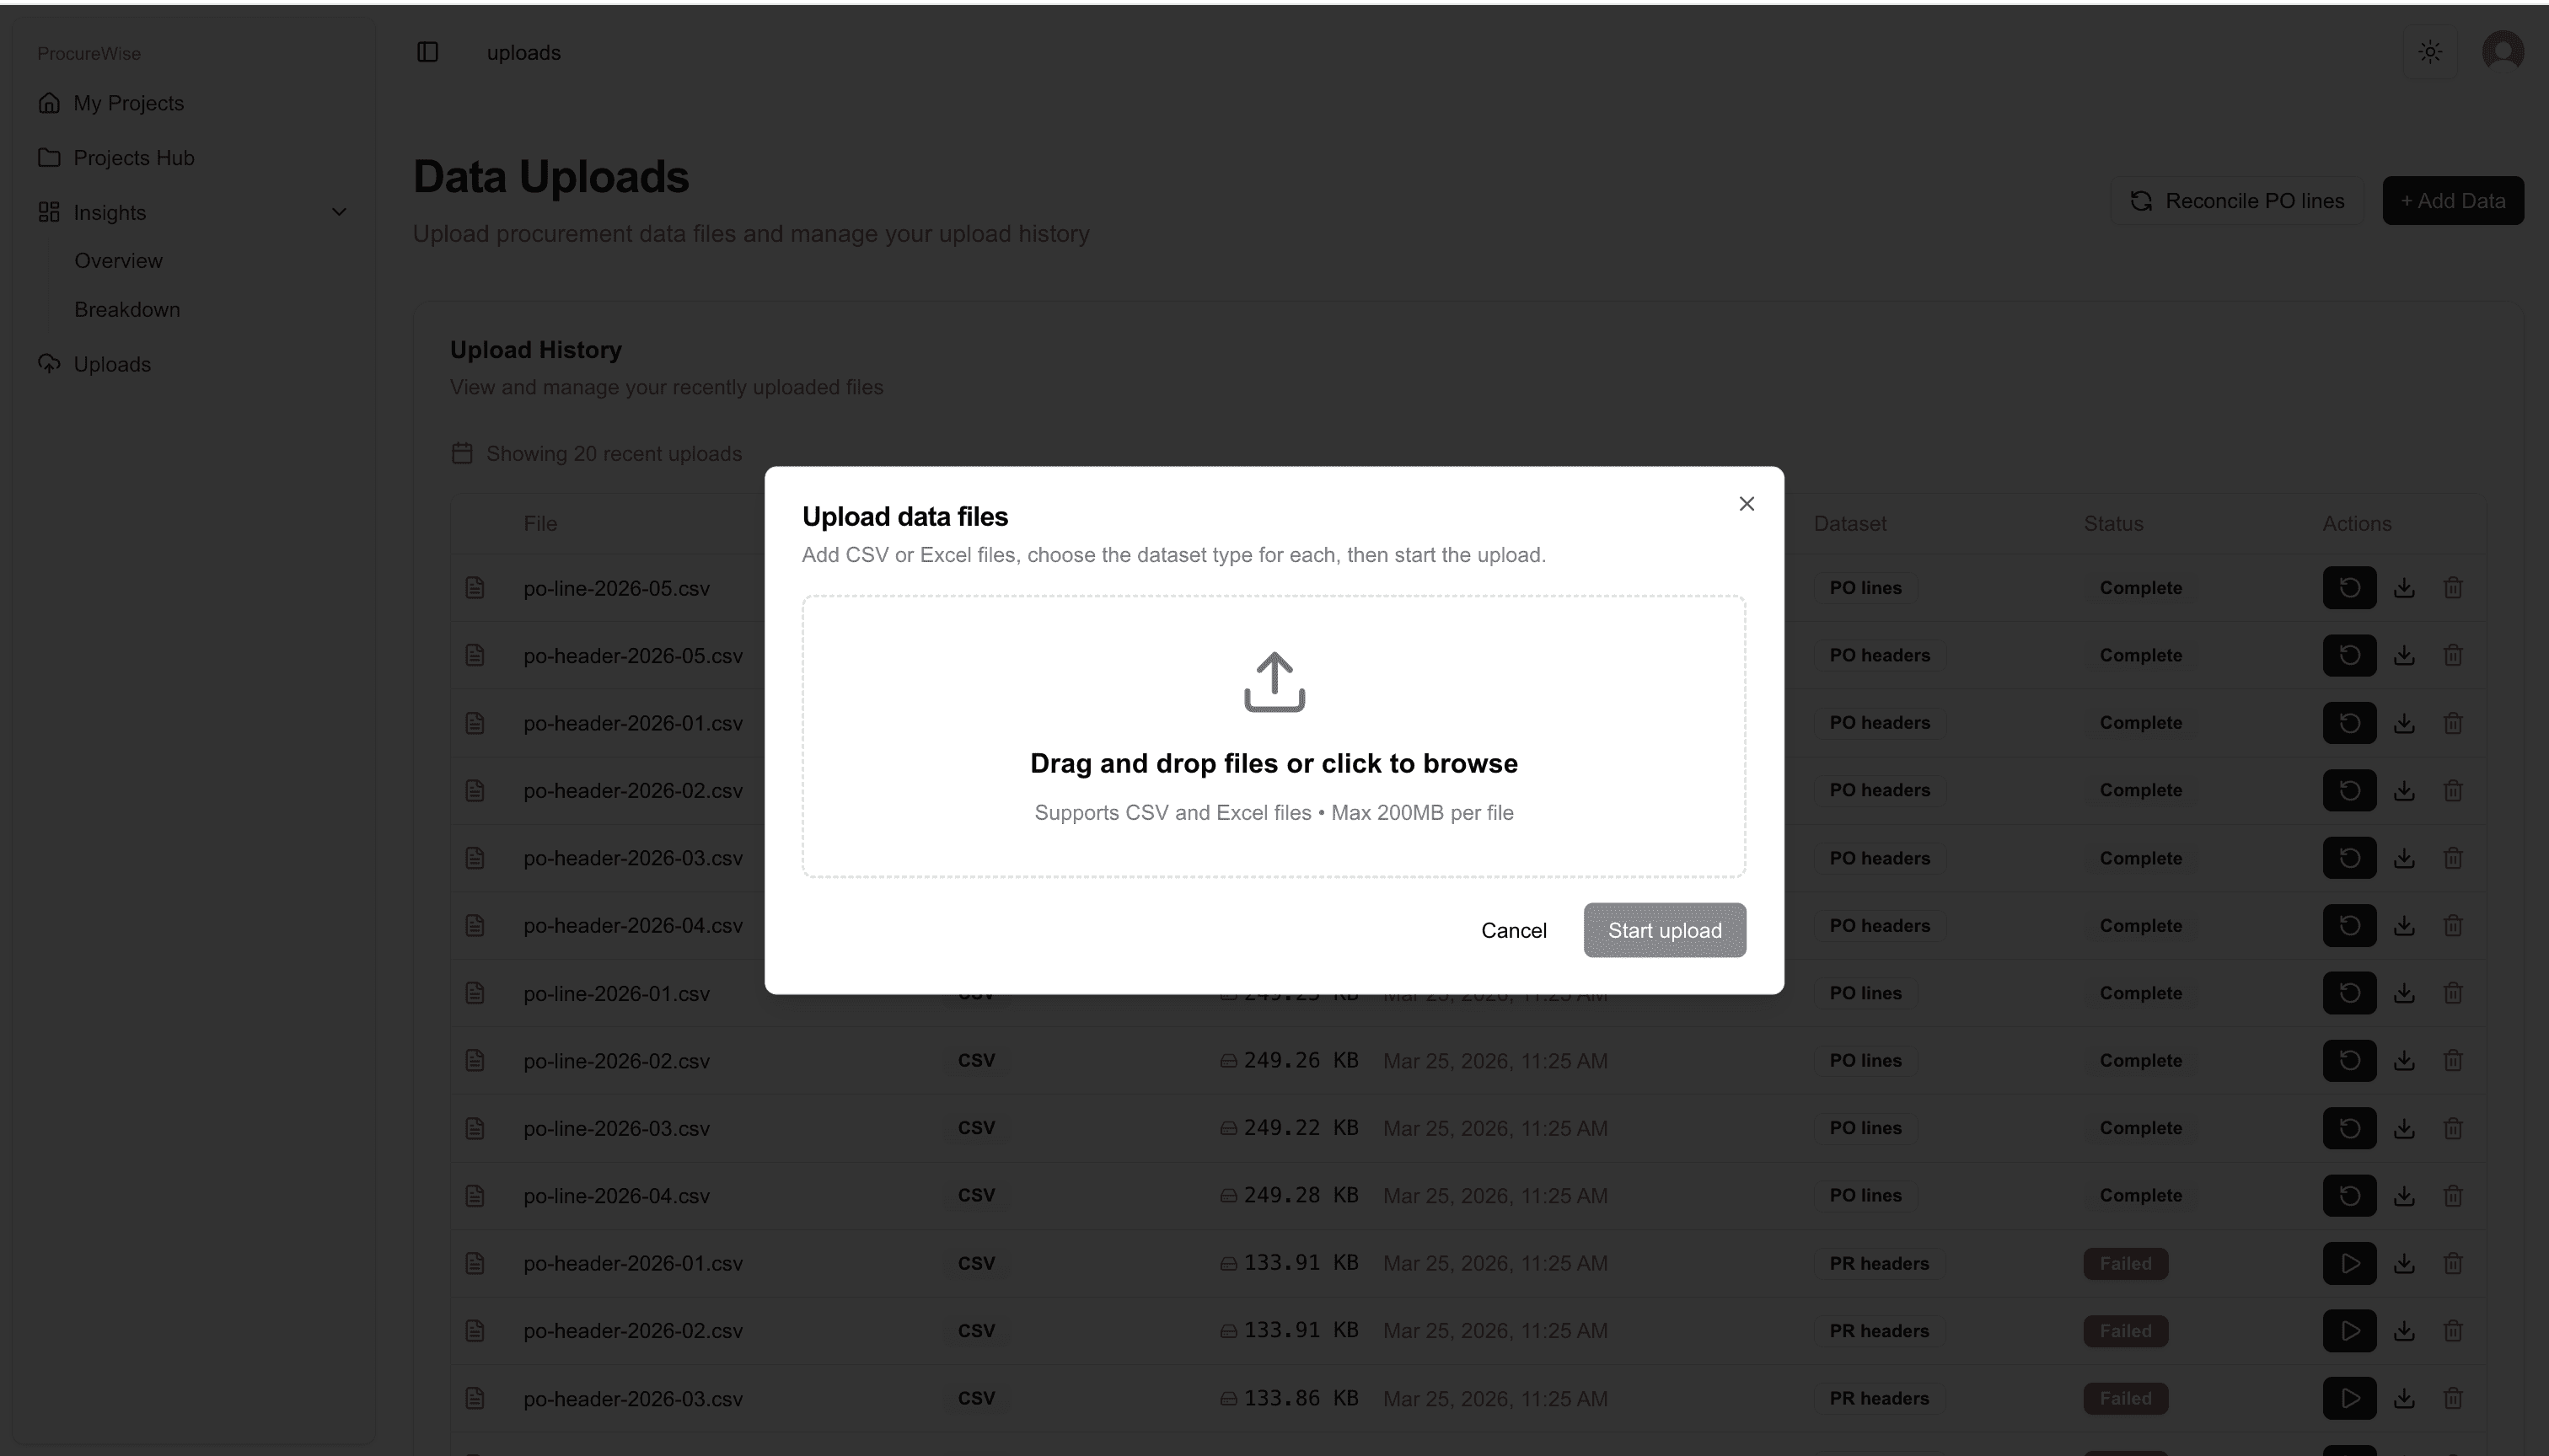Viewport: 2549px width, 1456px height.
Task: Click PO headers badge for po-header-2026-05.csv
Action: pos(1880,655)
